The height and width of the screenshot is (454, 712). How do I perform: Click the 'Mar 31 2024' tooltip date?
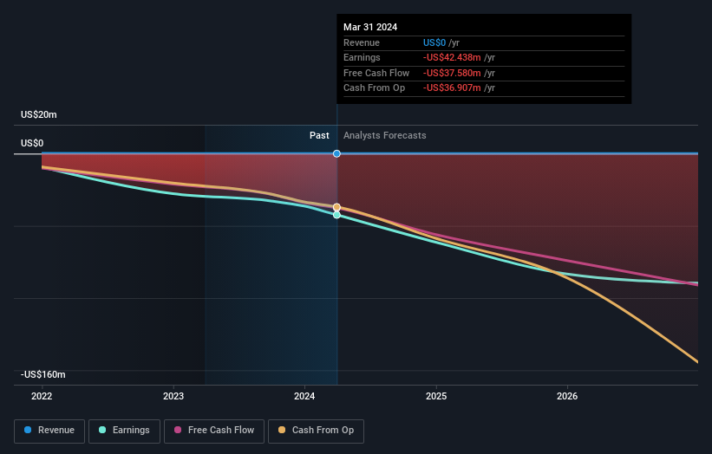(x=370, y=27)
